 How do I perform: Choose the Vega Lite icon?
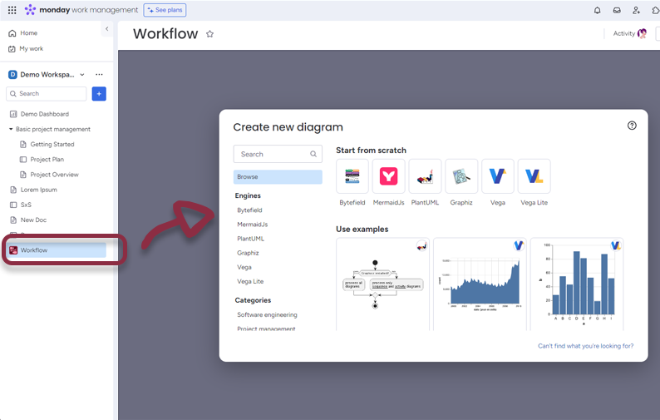point(534,176)
